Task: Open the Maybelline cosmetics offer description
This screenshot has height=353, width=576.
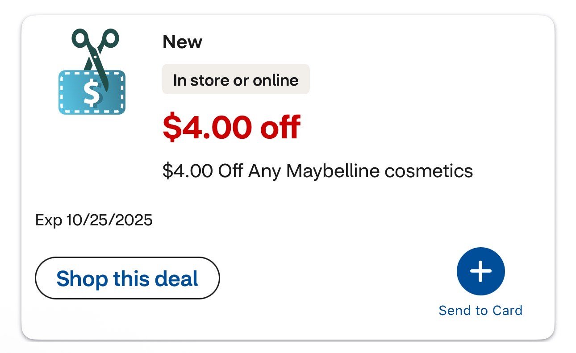Action: pyautogui.click(x=317, y=171)
